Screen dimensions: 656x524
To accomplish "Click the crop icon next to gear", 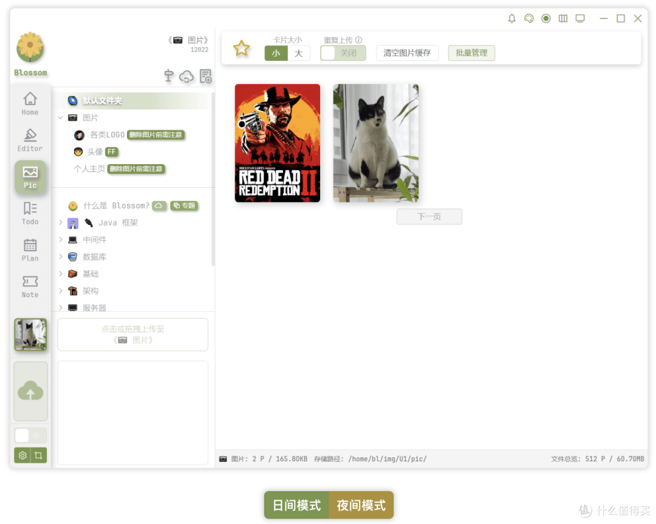I will click(x=38, y=455).
